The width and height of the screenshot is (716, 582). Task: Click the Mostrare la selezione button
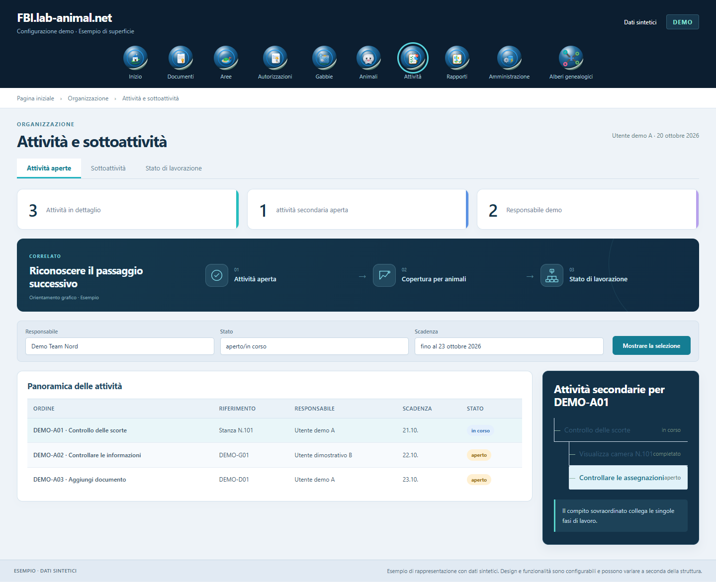pos(651,345)
